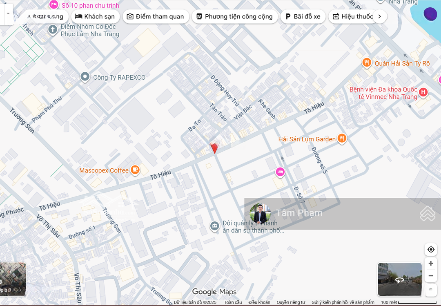
Task: Click the Hải Sản Lum Garden restaurant icon
Action: [x=342, y=138]
